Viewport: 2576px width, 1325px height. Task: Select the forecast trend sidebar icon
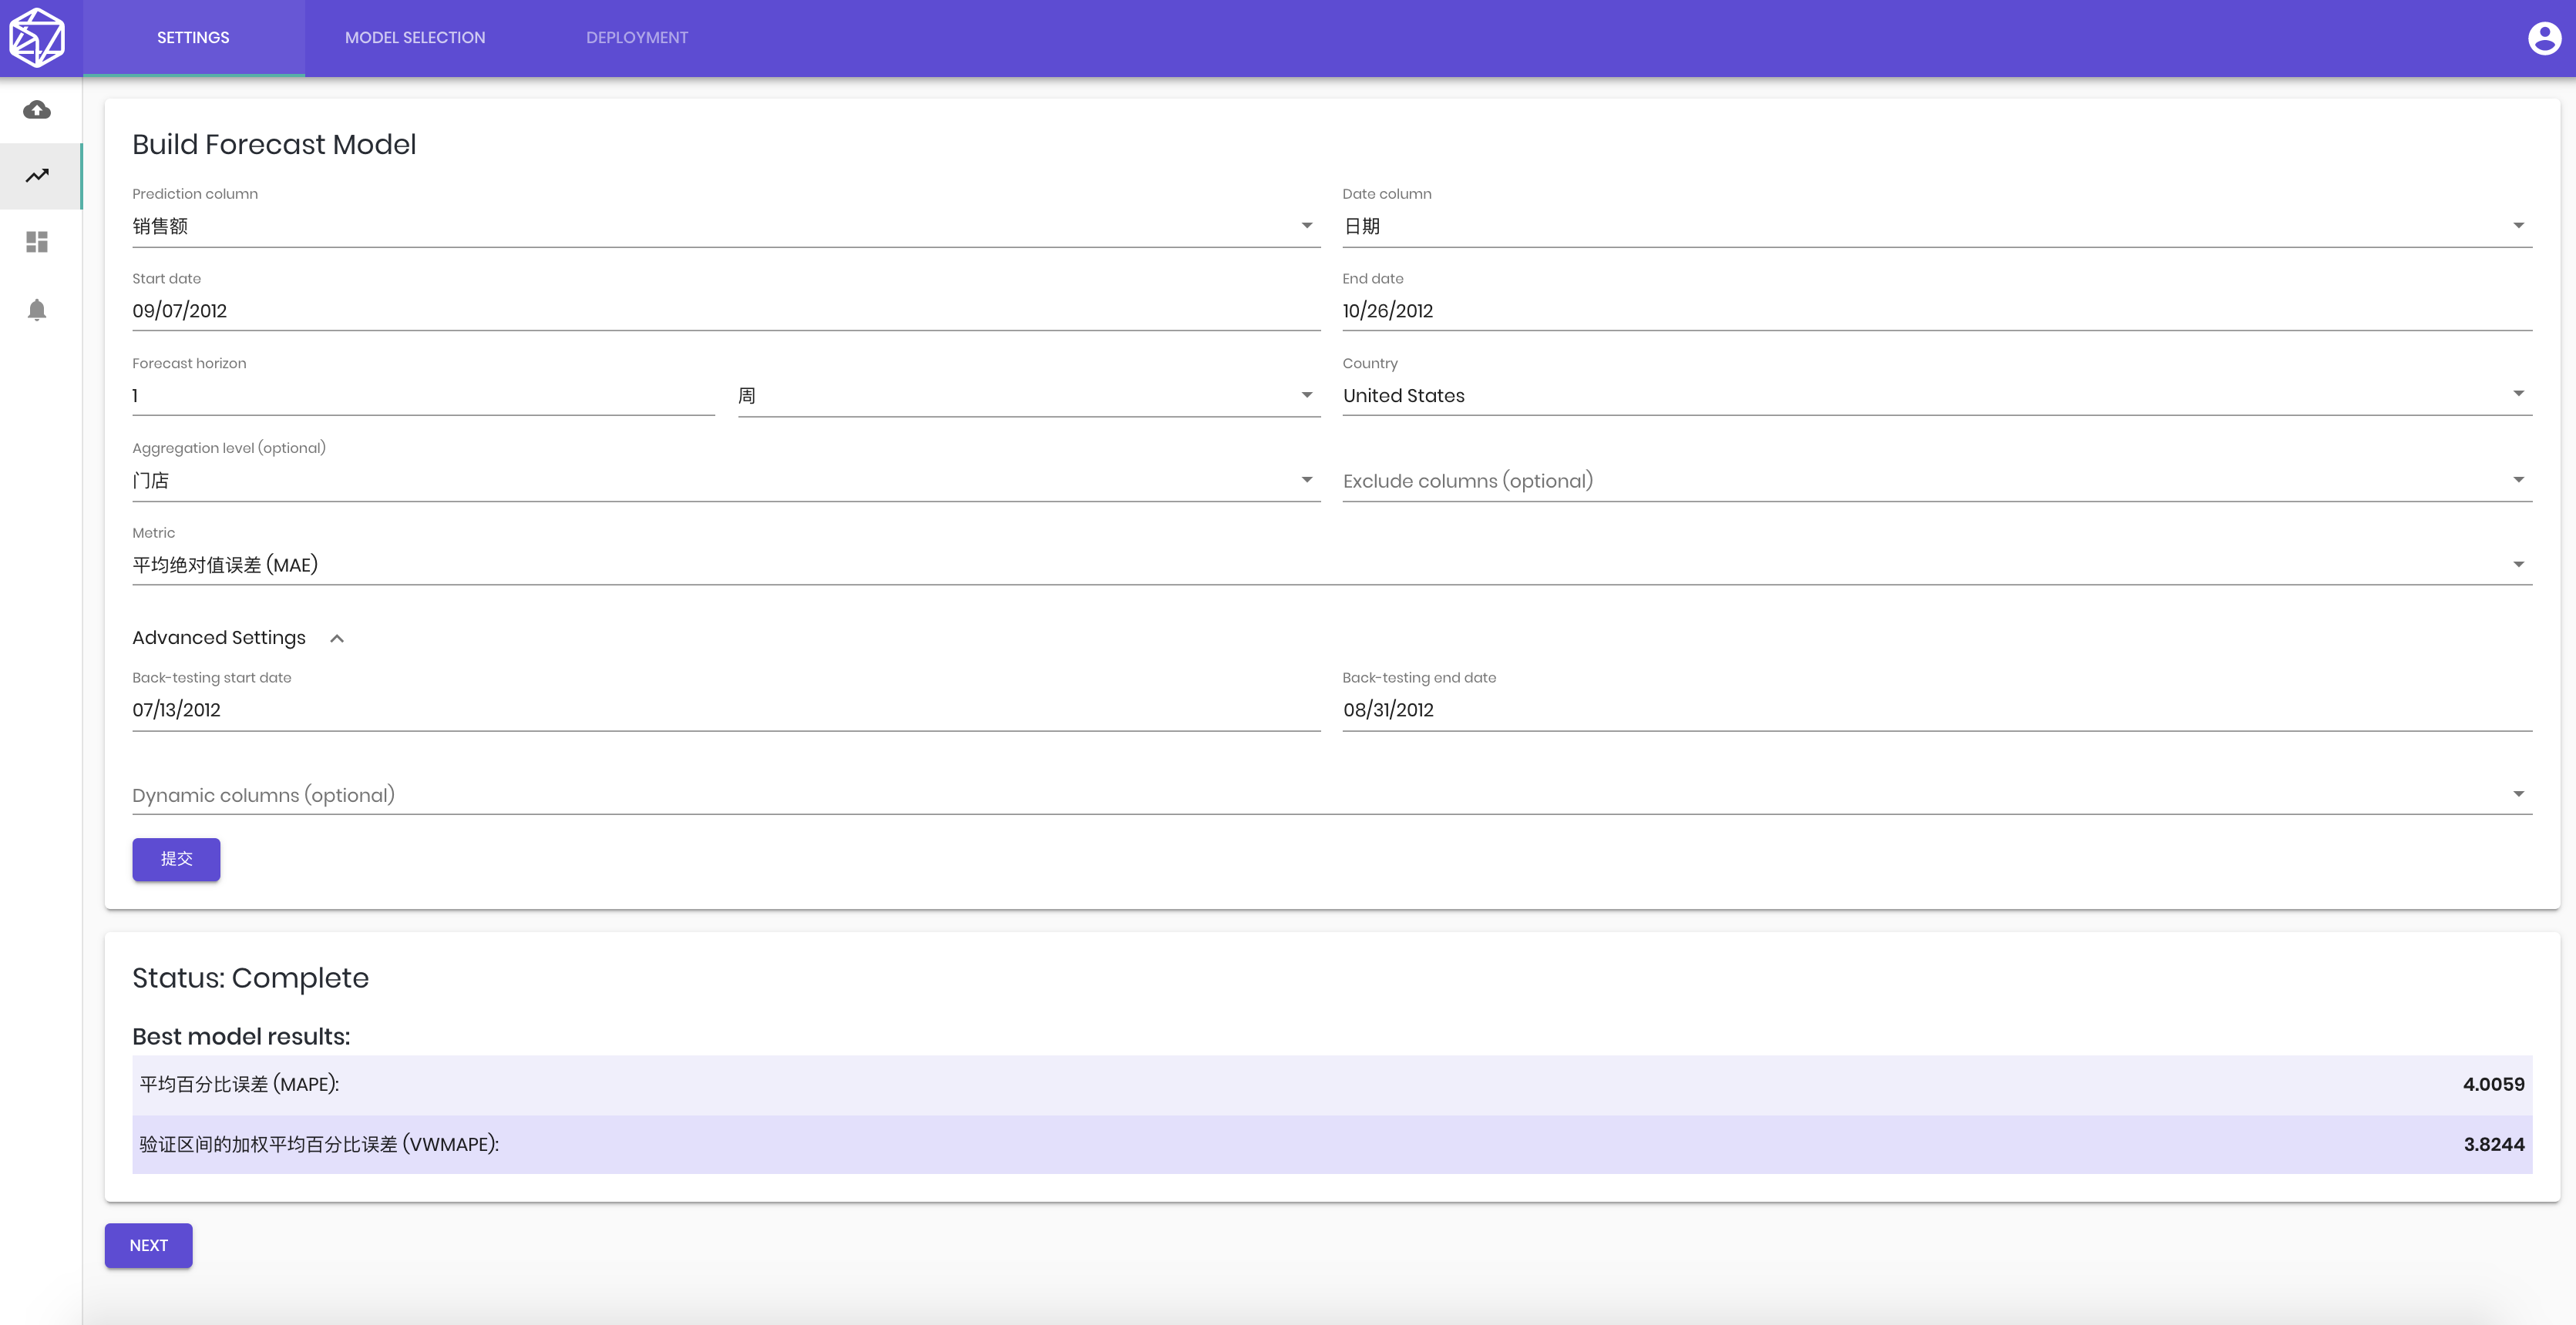[37, 176]
